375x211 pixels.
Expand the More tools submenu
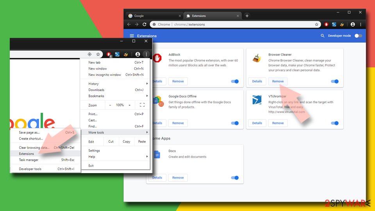coord(116,132)
